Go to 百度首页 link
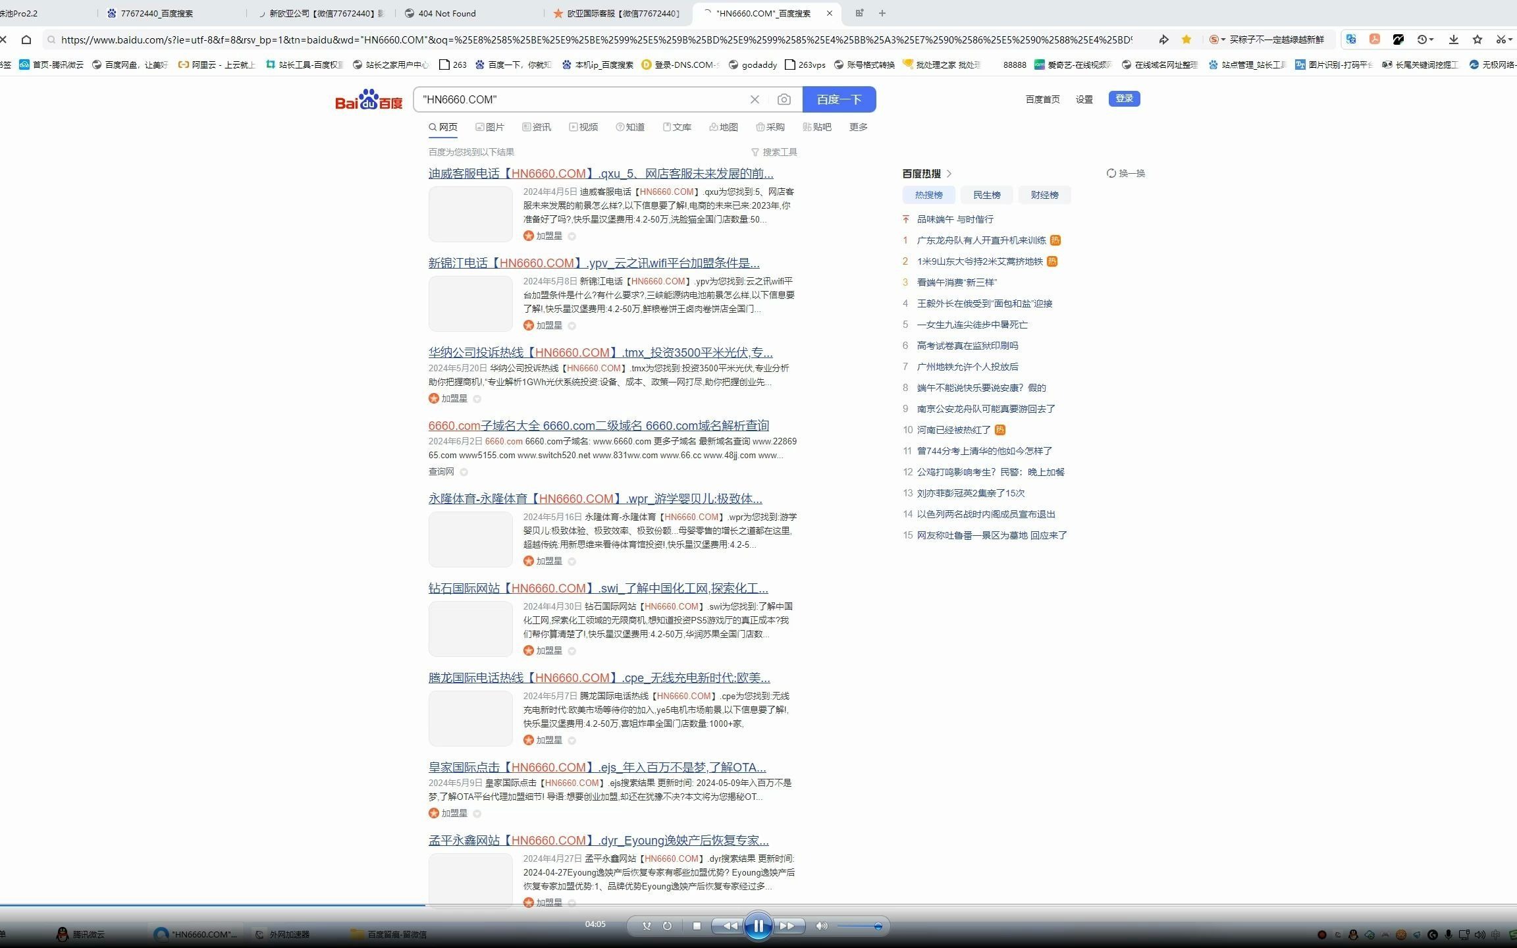 tap(1043, 99)
